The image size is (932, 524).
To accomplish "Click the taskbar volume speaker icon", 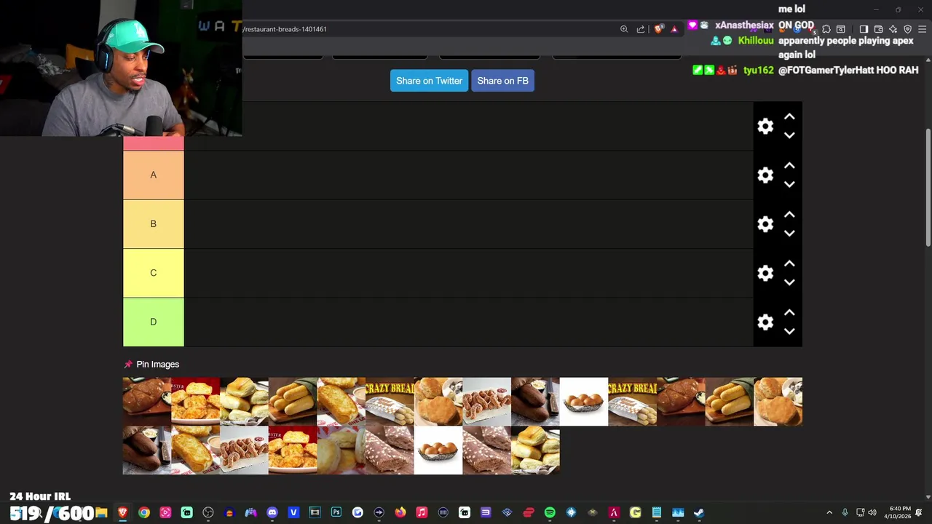I will 872,513.
